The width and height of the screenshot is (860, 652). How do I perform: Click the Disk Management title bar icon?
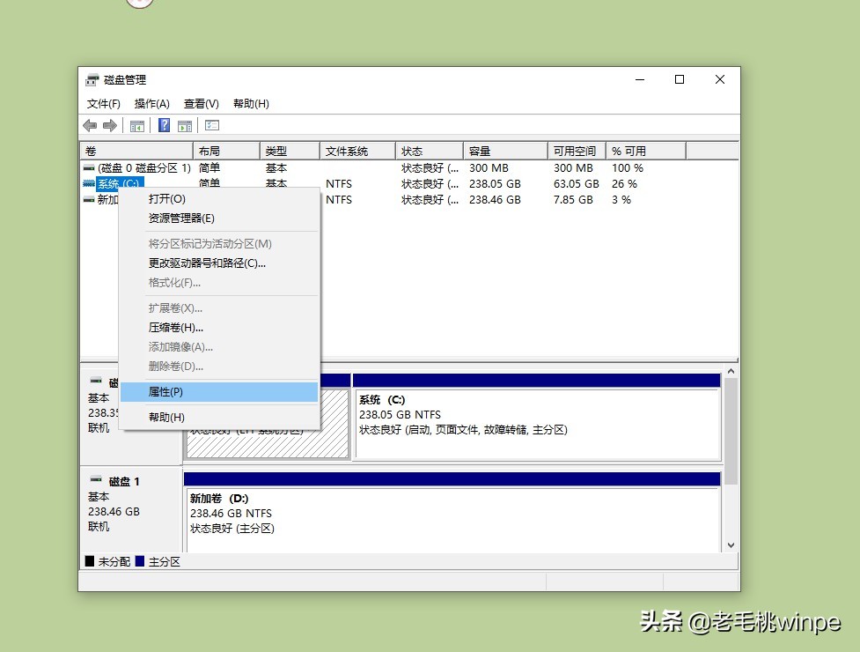92,79
